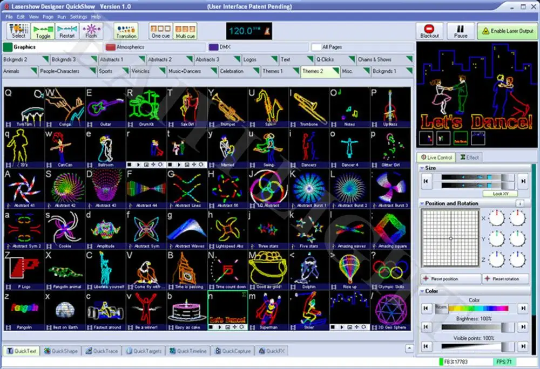
Task: Trigger the 3D Geo Sphere cue
Action: 390,311
